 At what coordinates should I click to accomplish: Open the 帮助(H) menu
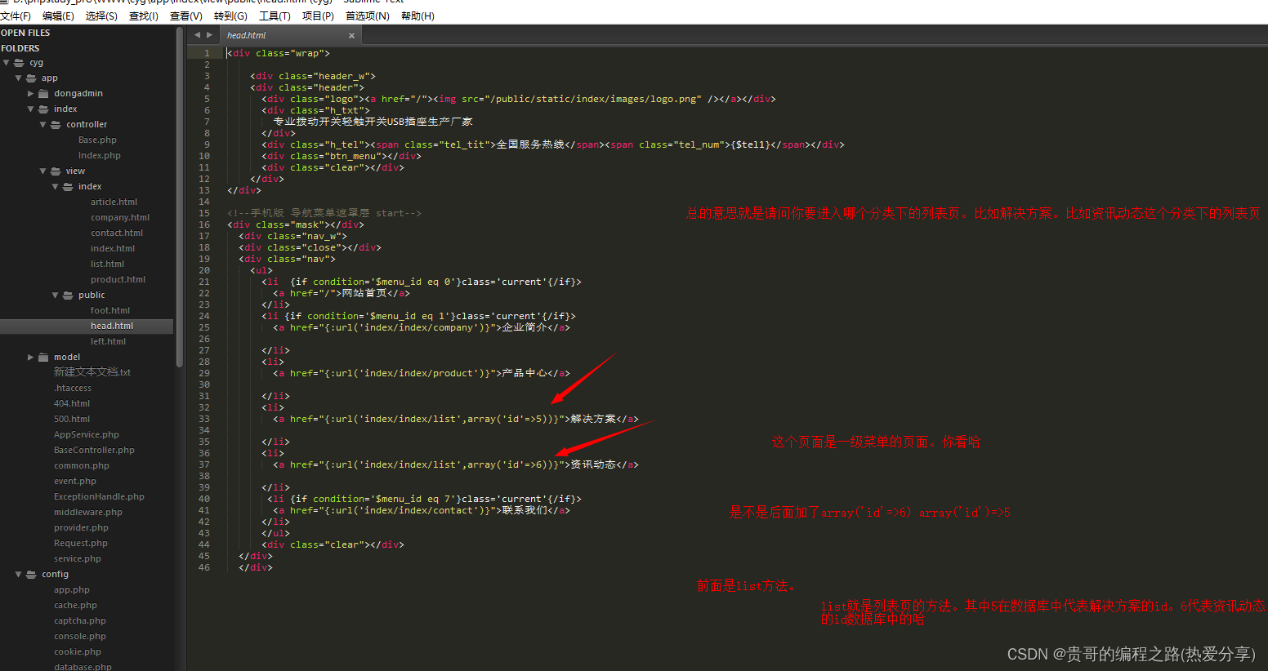[x=417, y=16]
